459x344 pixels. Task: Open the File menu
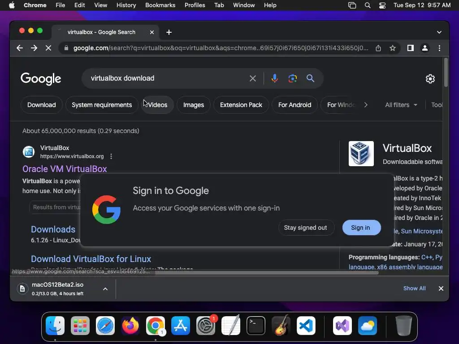click(61, 5)
